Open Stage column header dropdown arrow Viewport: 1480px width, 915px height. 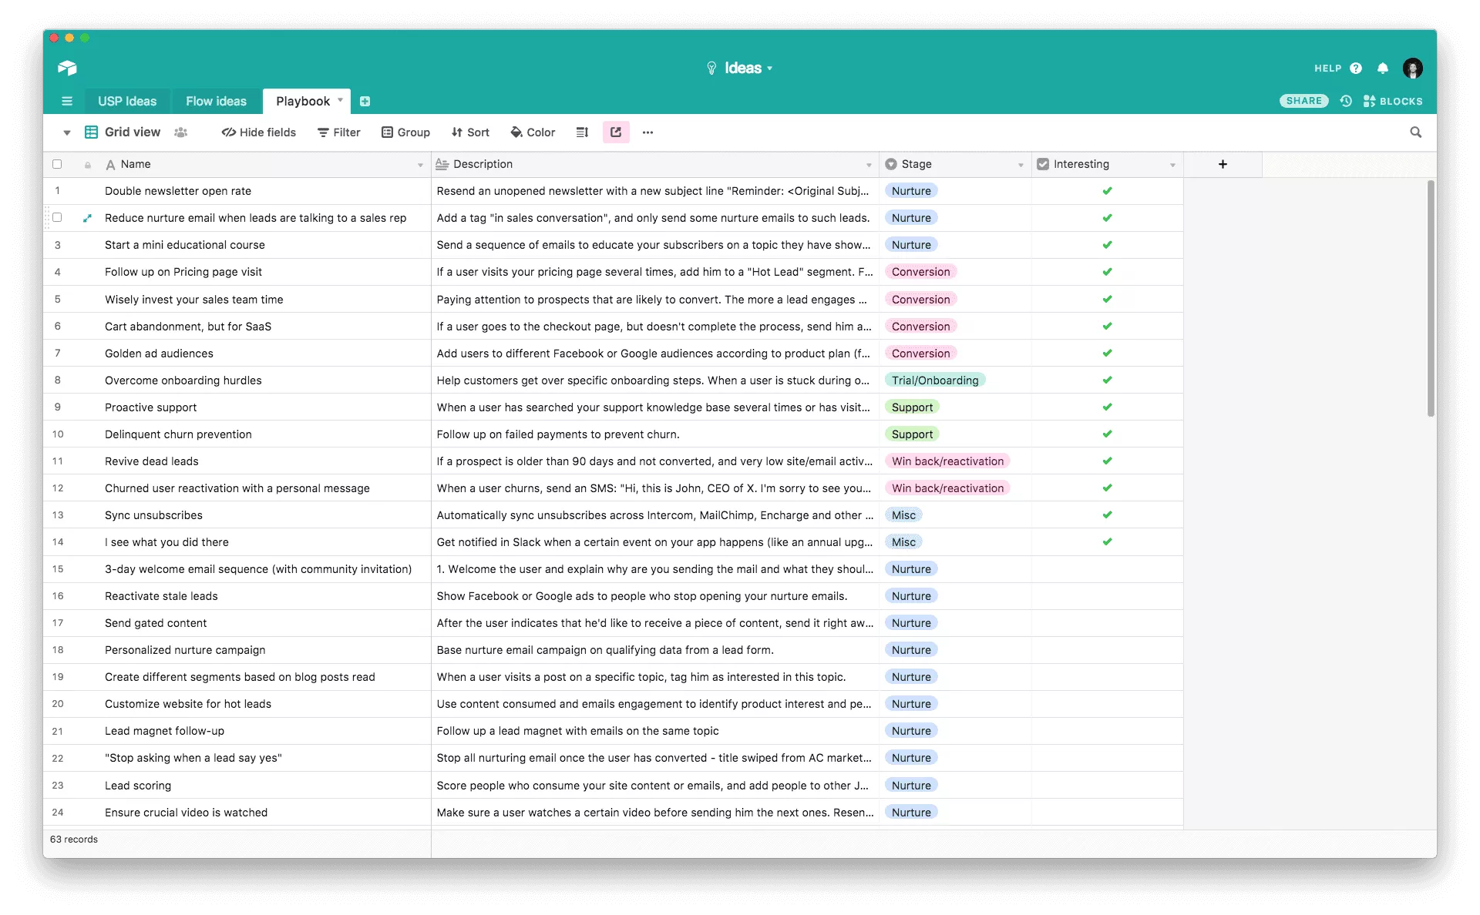tap(1021, 165)
